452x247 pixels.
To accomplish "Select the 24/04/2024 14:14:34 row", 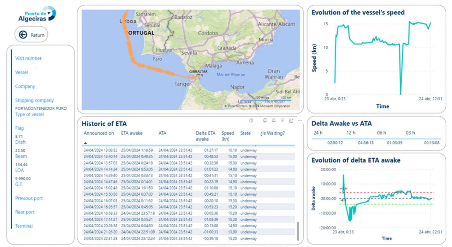I will pos(189,169).
